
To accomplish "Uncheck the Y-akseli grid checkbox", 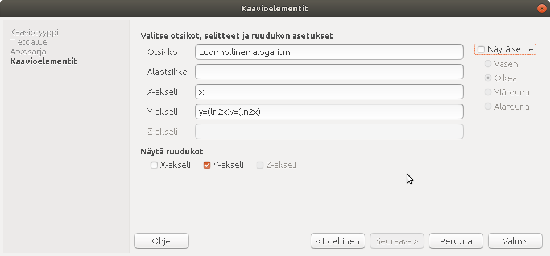I will coord(207,165).
